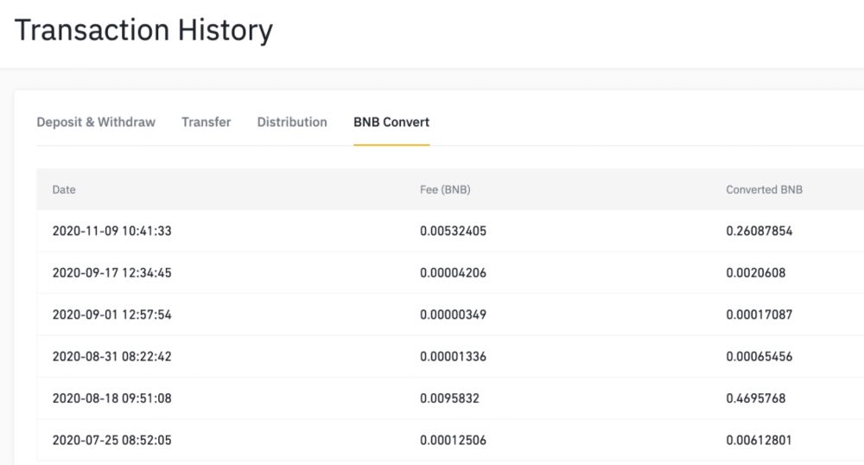Screen dimensions: 864x465
Task: Click the Converted BNB column header
Action: coord(765,189)
